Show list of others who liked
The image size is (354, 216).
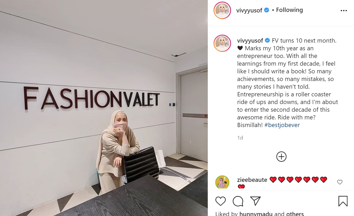click(x=295, y=214)
